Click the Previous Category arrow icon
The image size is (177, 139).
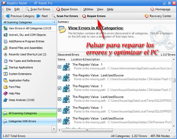[x=7, y=16]
